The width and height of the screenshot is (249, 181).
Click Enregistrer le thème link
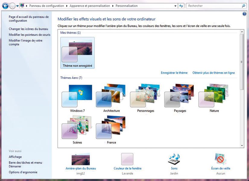click(x=174, y=73)
